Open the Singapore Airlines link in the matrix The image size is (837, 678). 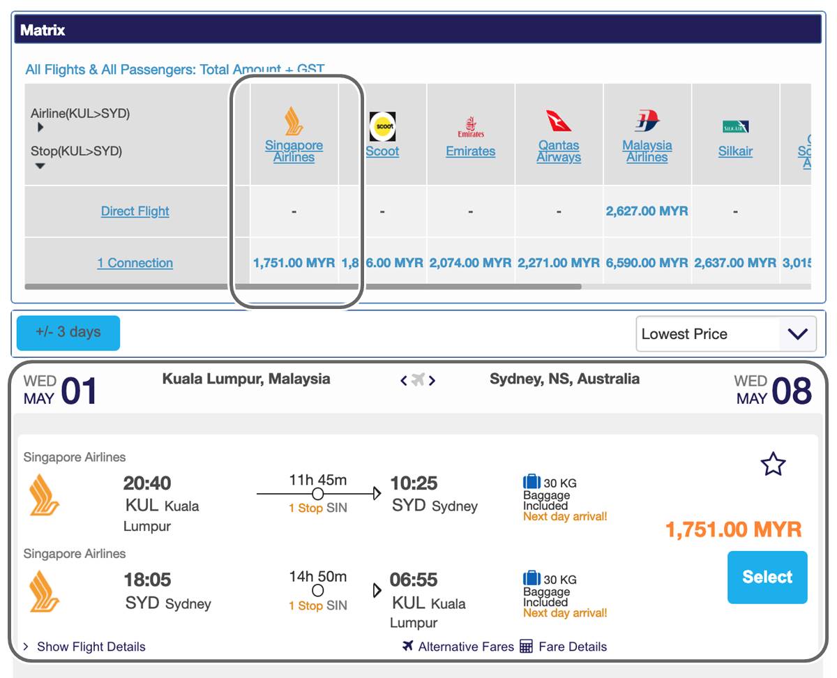294,151
